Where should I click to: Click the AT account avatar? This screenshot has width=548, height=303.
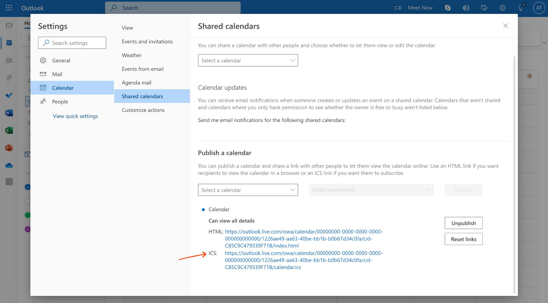point(539,8)
